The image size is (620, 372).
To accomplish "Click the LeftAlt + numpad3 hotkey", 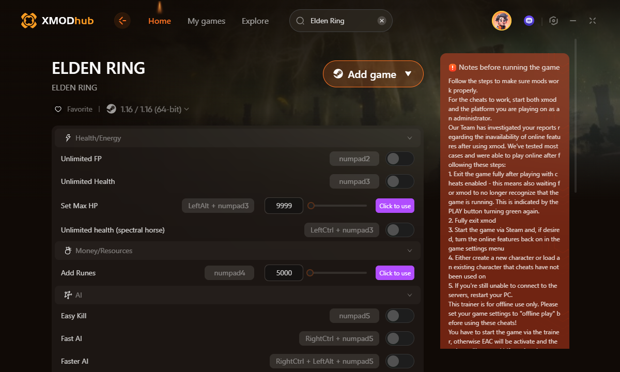I will click(x=218, y=206).
